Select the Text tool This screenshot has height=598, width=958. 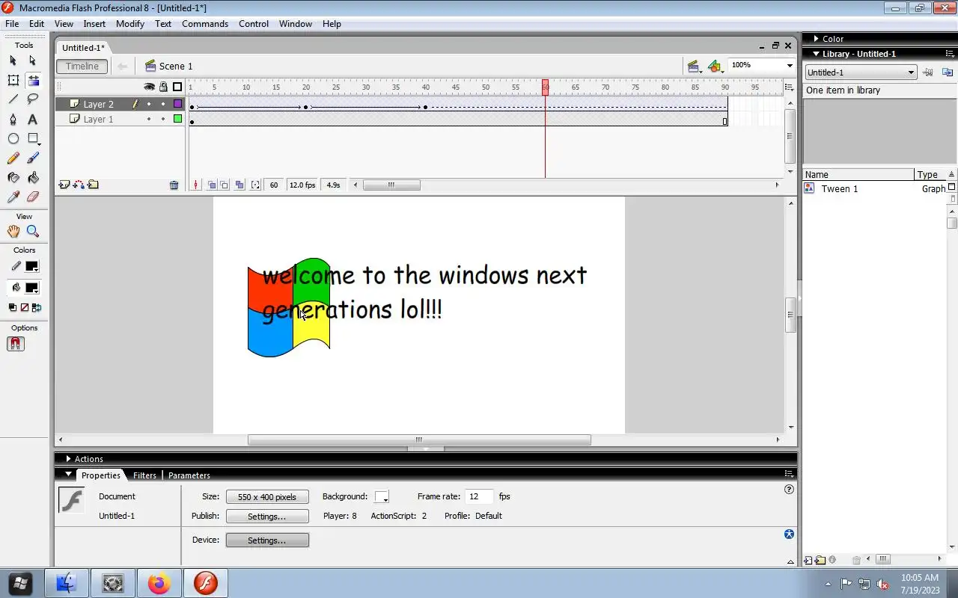pyautogui.click(x=32, y=120)
